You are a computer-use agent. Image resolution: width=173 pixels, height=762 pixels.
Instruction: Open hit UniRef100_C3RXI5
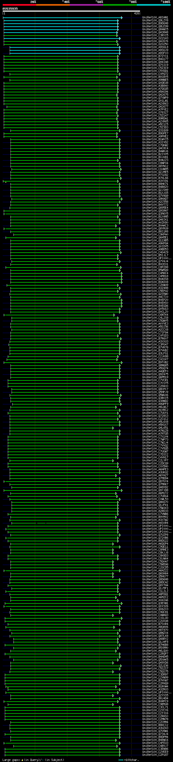coord(155,35)
